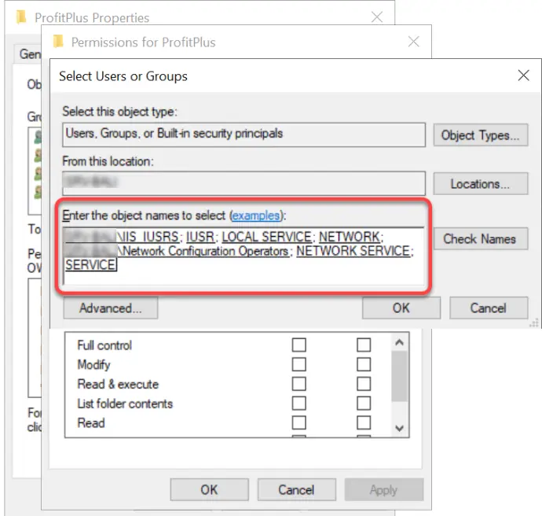Viewport: 542px width, 516px height.
Task: Tick the right checkbox in the Modify row
Action: coord(363,365)
